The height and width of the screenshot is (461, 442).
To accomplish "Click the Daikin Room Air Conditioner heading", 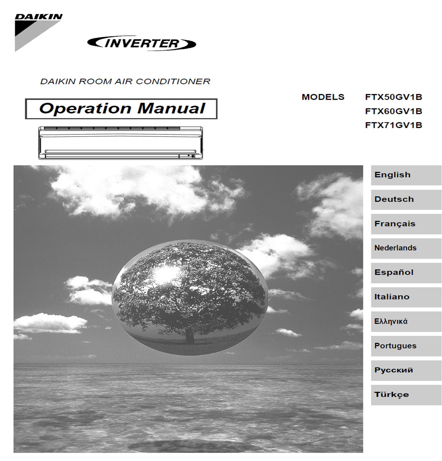I will [125, 82].
